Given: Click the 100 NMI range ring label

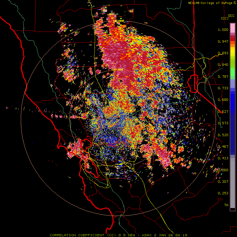Looking at the screenshot, I should point(118,21).
